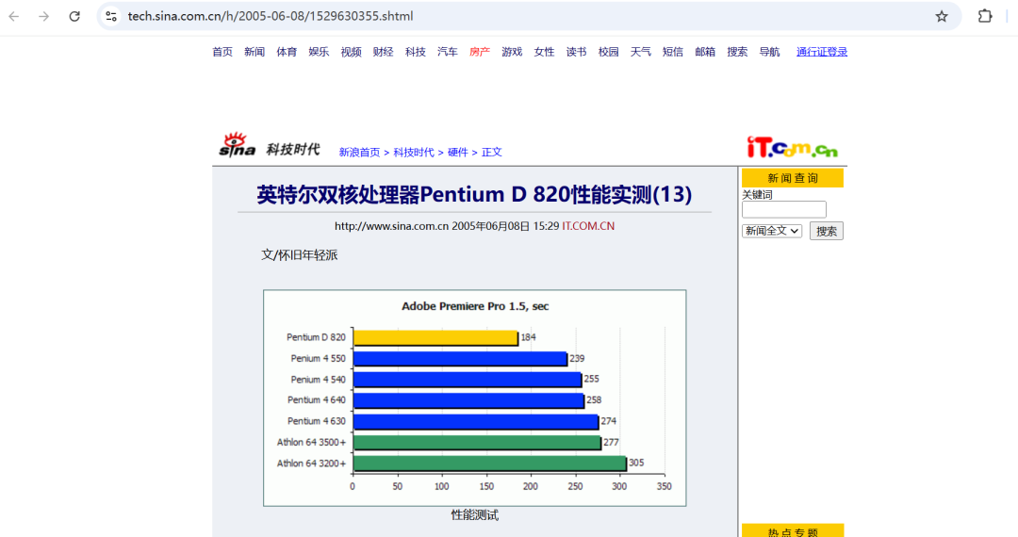Open 游戏 in top navigation
The height and width of the screenshot is (537, 1018).
tap(512, 52)
